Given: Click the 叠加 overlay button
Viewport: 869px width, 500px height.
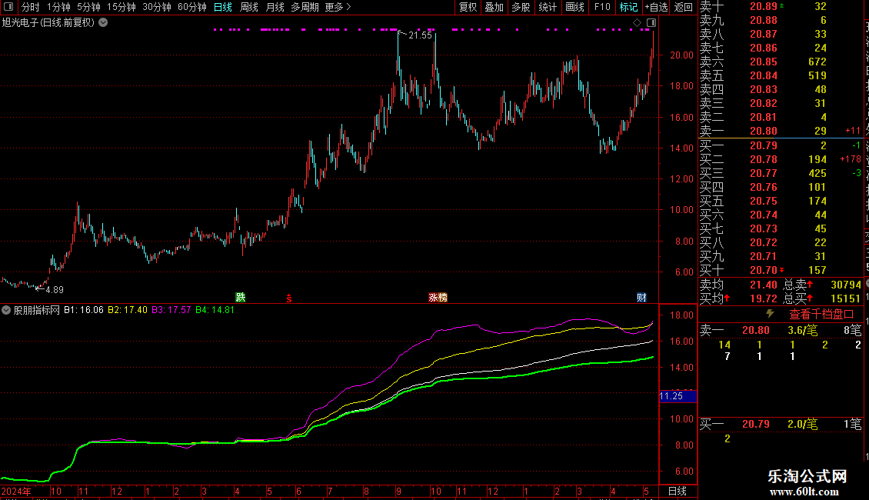Looking at the screenshot, I should [x=494, y=7].
